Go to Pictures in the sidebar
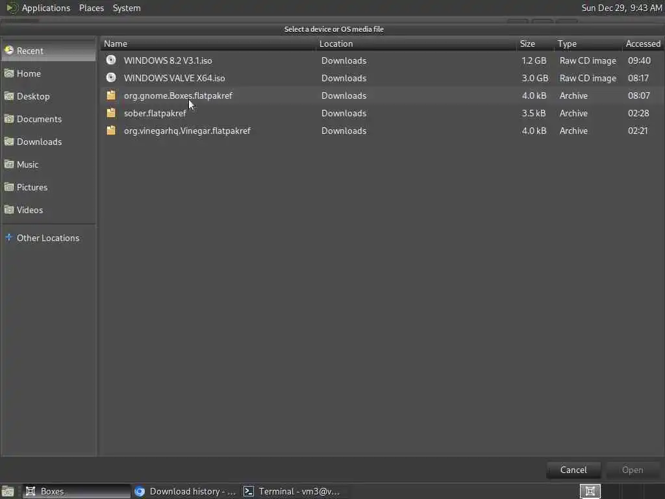 click(48, 187)
